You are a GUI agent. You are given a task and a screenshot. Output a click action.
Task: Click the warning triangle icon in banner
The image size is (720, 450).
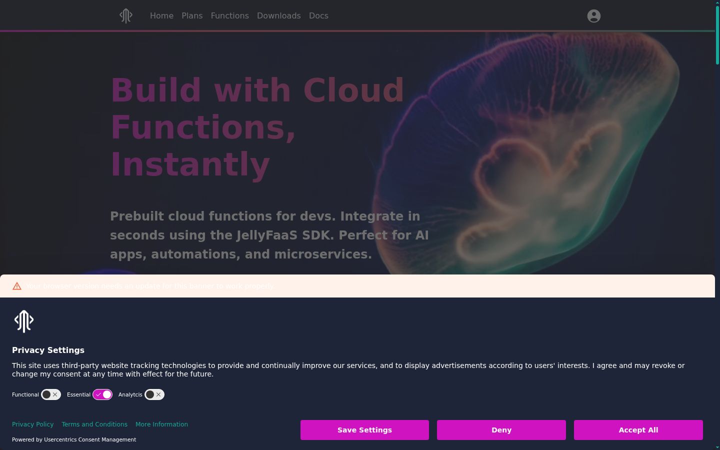(17, 286)
